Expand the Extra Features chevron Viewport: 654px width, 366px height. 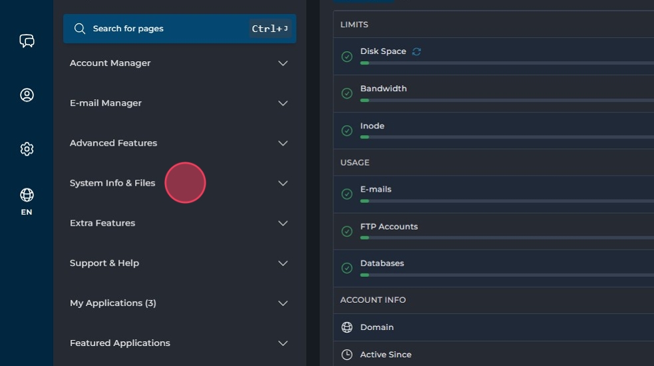click(283, 223)
